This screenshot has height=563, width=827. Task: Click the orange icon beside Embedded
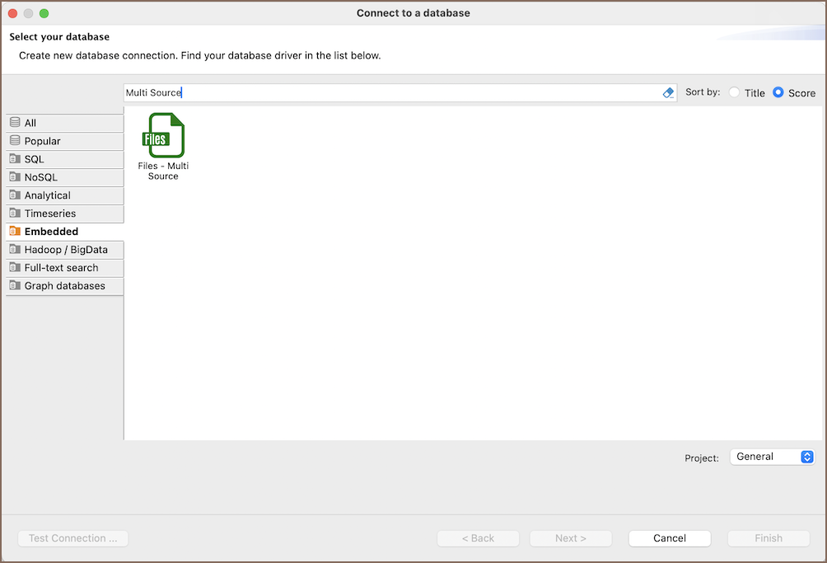click(x=15, y=232)
